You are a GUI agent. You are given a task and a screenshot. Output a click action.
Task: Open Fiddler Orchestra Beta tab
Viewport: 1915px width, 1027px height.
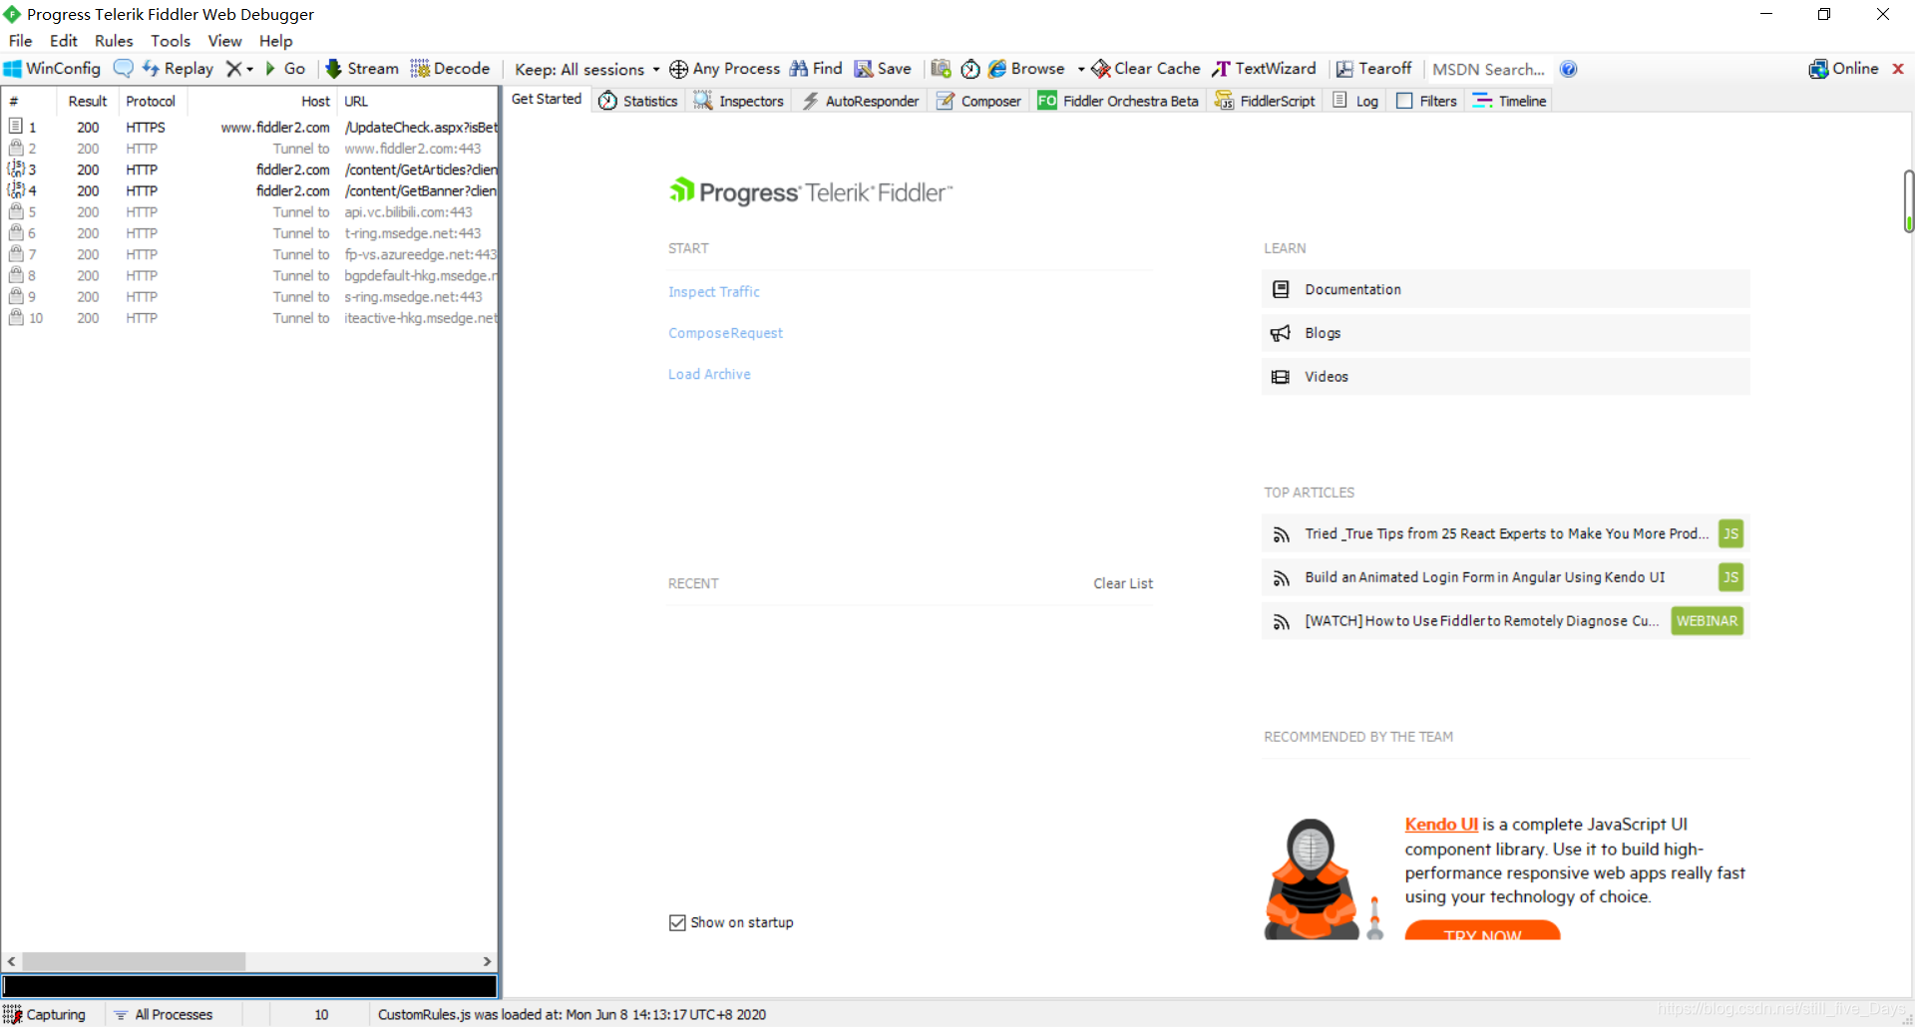coord(1118,101)
